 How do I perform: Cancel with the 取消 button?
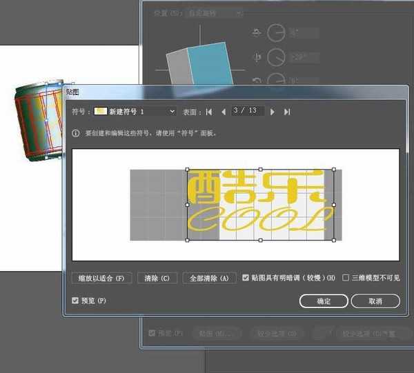coord(375,301)
